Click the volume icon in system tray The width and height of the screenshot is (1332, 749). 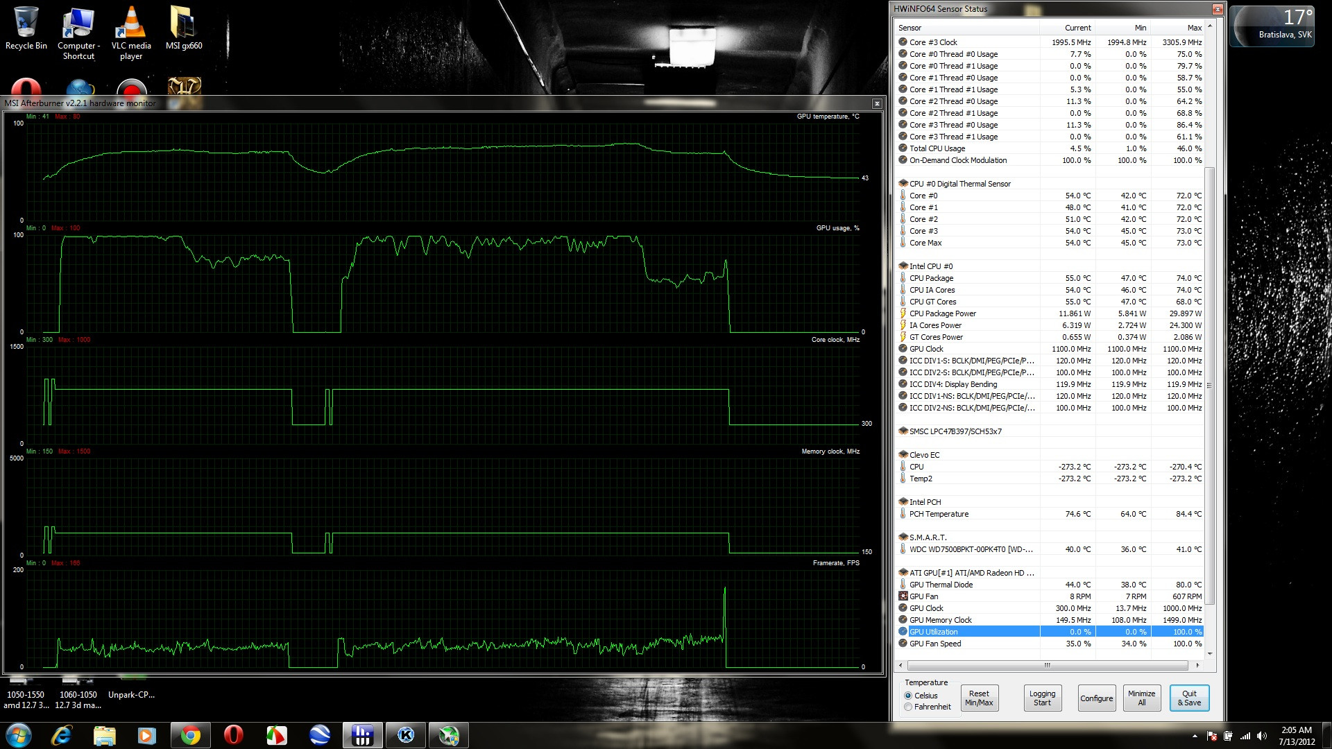click(1262, 736)
